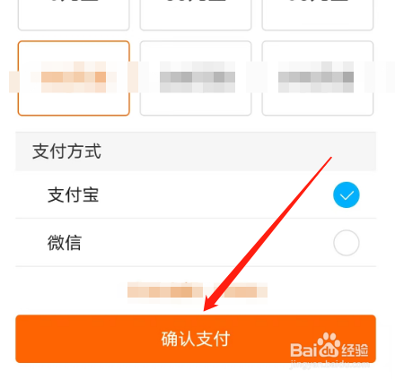The width and height of the screenshot is (395, 380).
Task: Tap the 微信 payment label
Action: click(65, 243)
